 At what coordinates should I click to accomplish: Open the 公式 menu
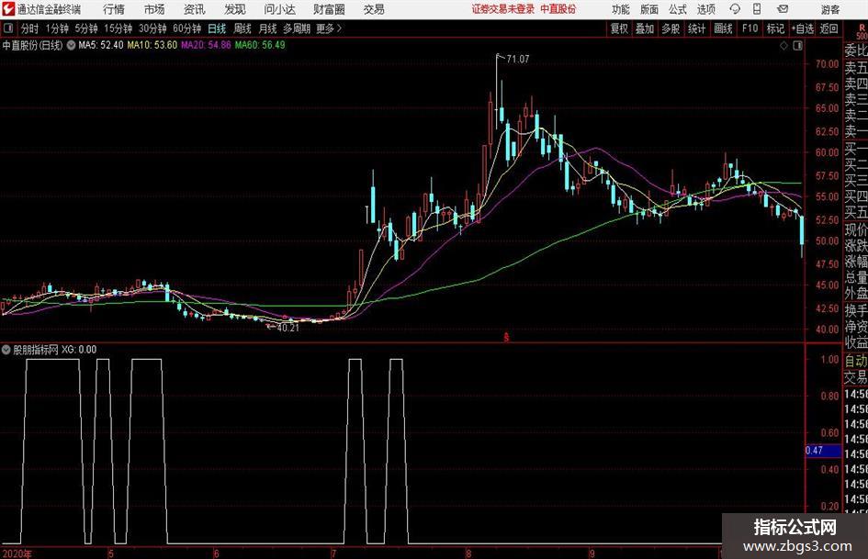[678, 9]
